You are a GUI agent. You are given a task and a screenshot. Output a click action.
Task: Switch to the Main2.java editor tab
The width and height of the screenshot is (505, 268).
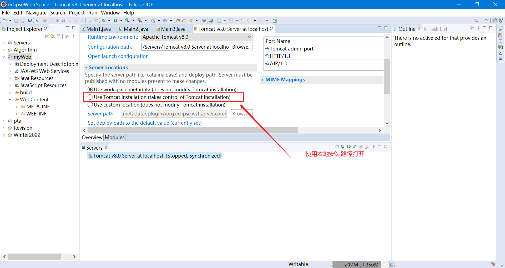(x=134, y=29)
